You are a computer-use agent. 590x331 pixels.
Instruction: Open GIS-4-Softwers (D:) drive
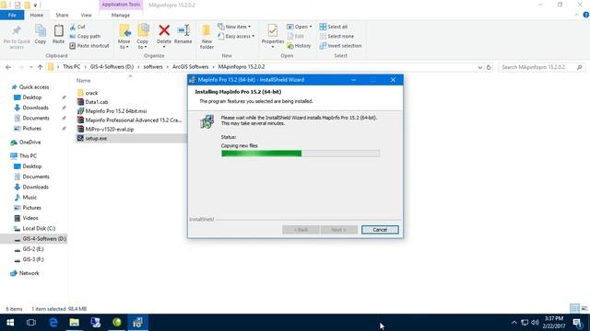(x=44, y=239)
